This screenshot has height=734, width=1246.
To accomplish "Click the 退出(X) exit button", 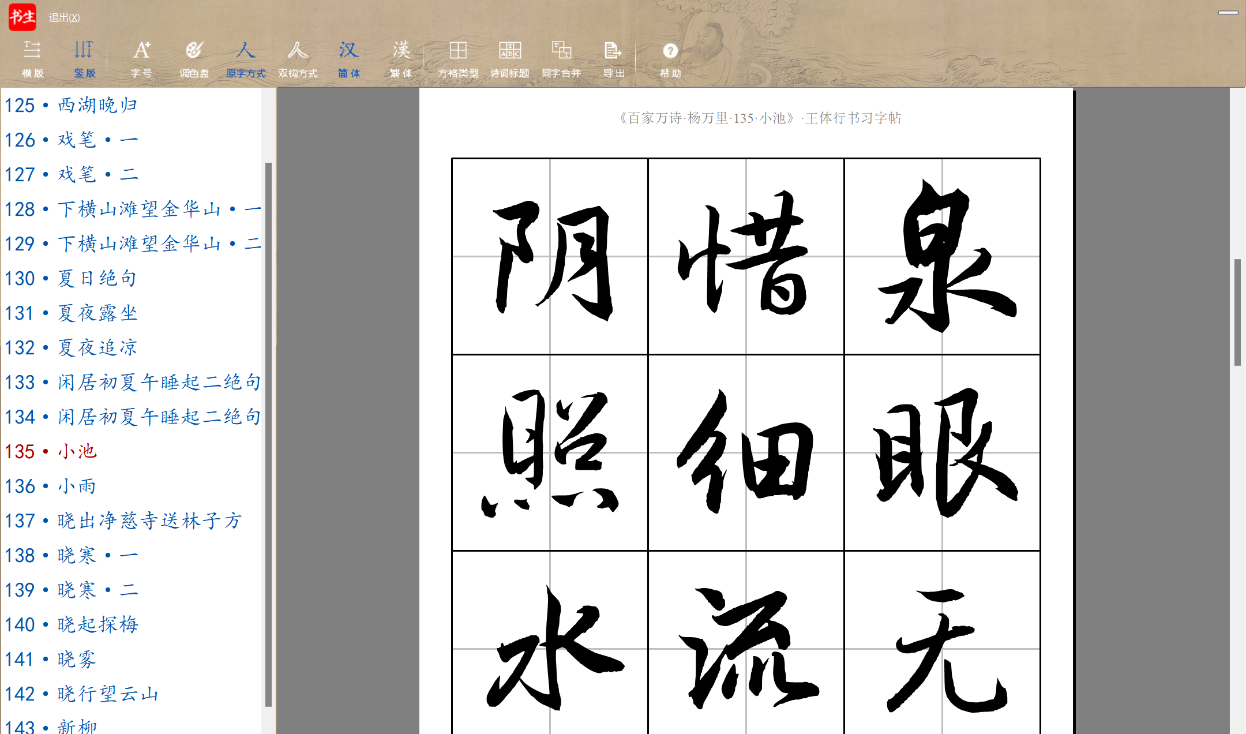I will coord(64,18).
